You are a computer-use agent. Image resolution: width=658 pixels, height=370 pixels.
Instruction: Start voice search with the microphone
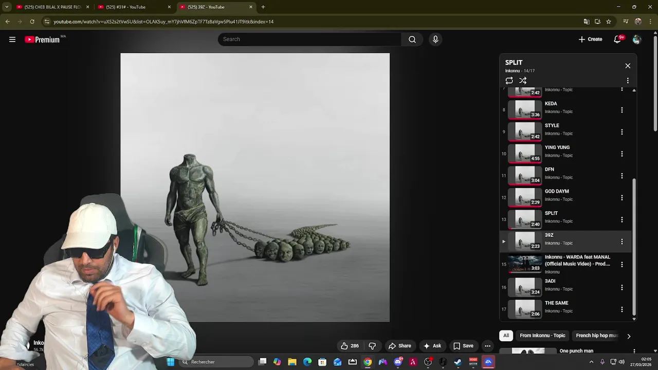click(x=435, y=40)
